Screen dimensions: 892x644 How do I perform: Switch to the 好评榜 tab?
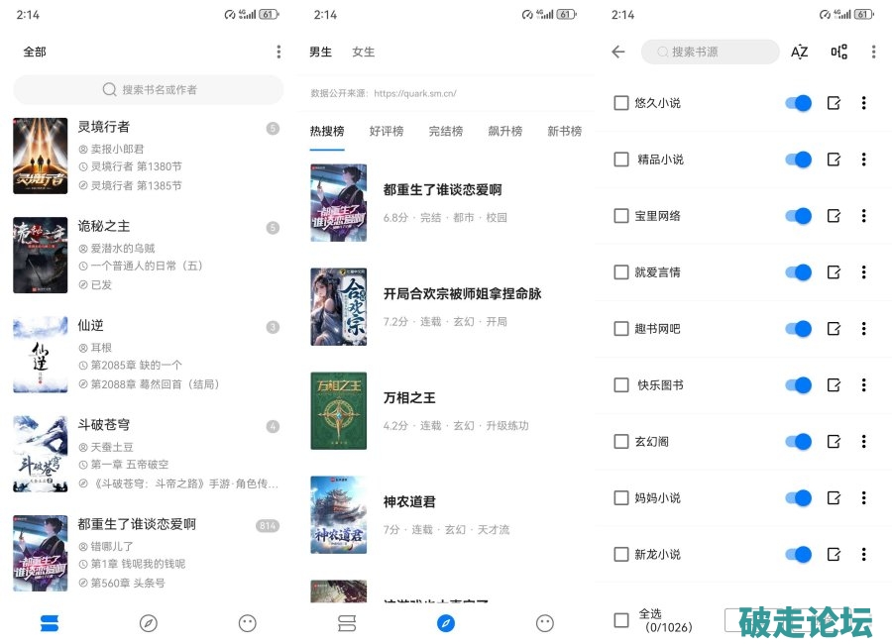387,132
